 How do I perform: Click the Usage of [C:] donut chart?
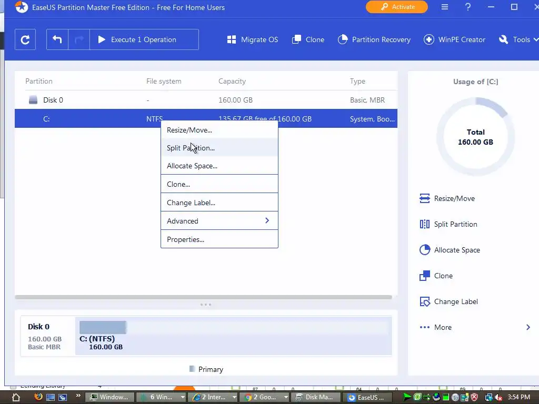[x=475, y=137]
